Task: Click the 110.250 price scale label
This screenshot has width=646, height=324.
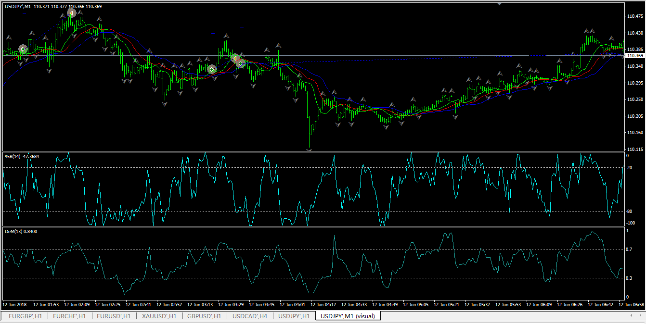Action: (635, 100)
